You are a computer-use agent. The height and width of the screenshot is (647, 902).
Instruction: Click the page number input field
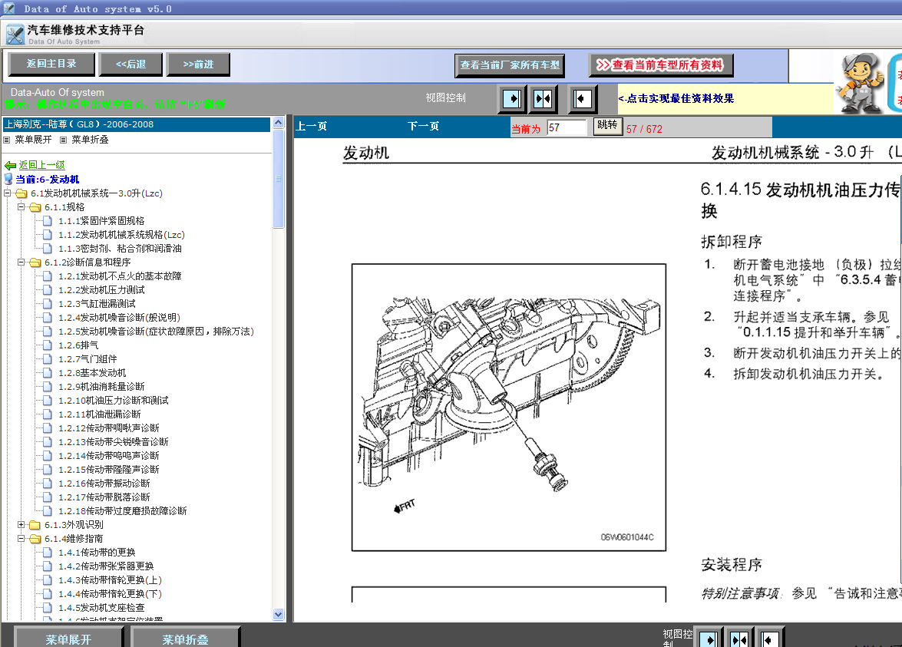pos(567,127)
